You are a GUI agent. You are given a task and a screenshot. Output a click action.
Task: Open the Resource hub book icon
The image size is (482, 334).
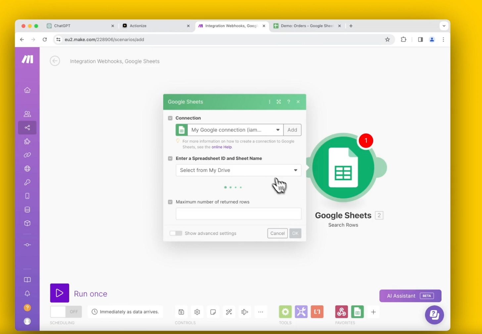point(27,280)
